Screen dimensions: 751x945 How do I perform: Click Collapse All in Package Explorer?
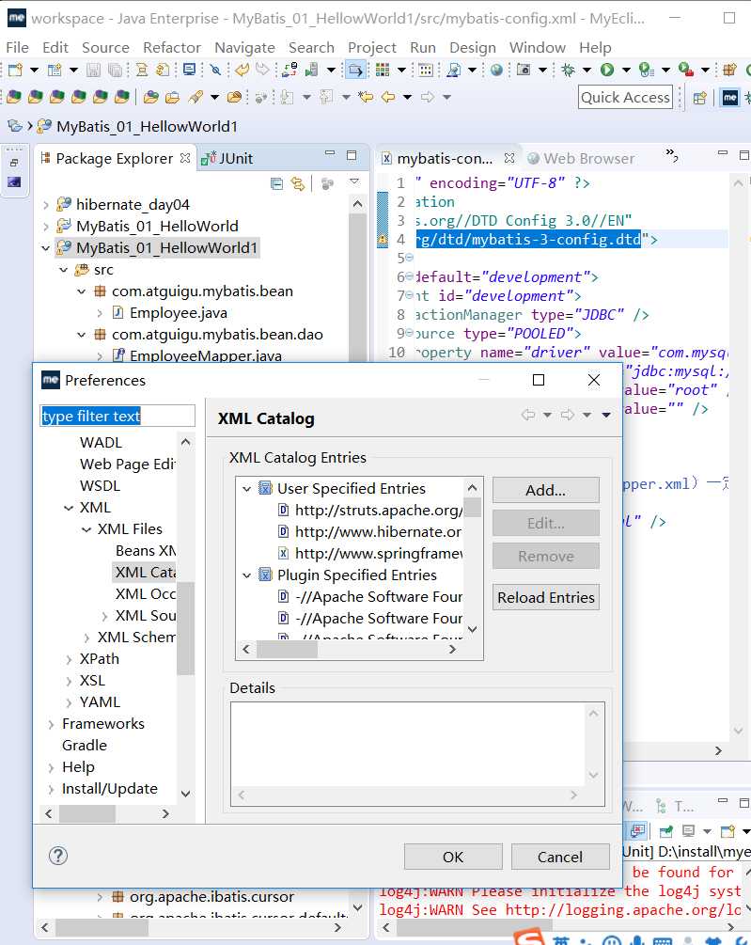[x=277, y=183]
